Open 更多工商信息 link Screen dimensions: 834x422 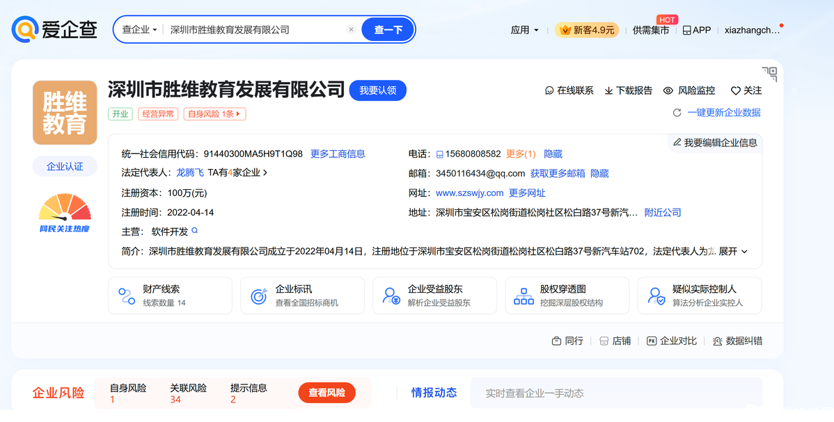pyautogui.click(x=338, y=154)
